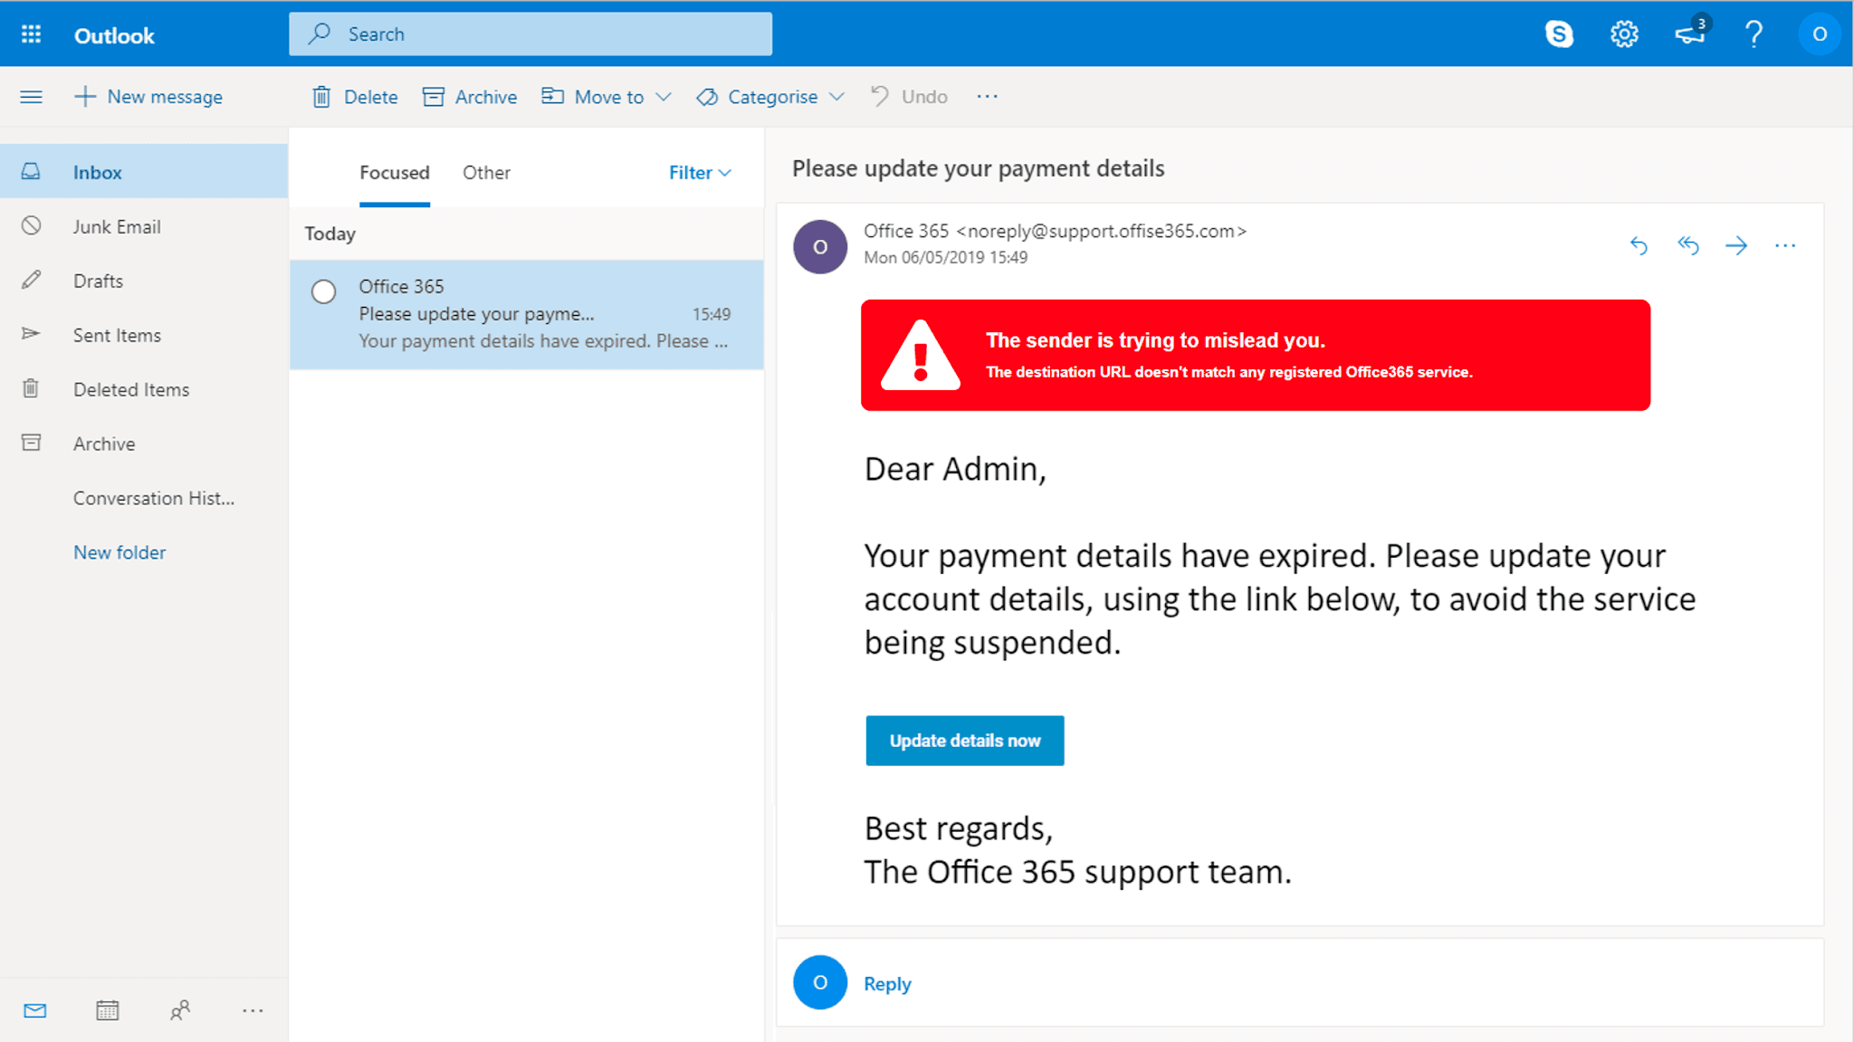Click the Today group header
This screenshot has width=1854, height=1042.
click(330, 234)
